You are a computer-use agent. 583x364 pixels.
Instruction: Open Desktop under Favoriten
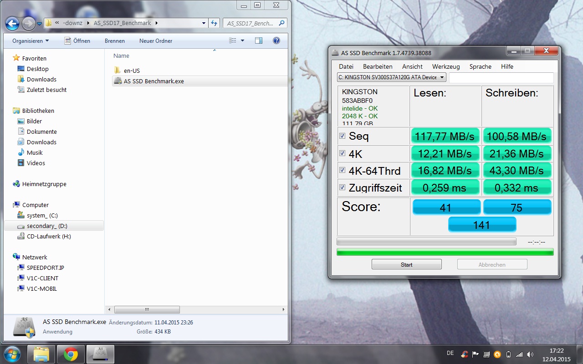pyautogui.click(x=37, y=69)
